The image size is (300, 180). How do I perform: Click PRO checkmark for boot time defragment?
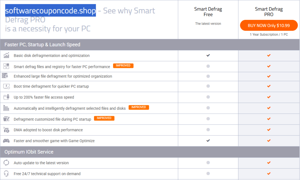tap(269, 86)
